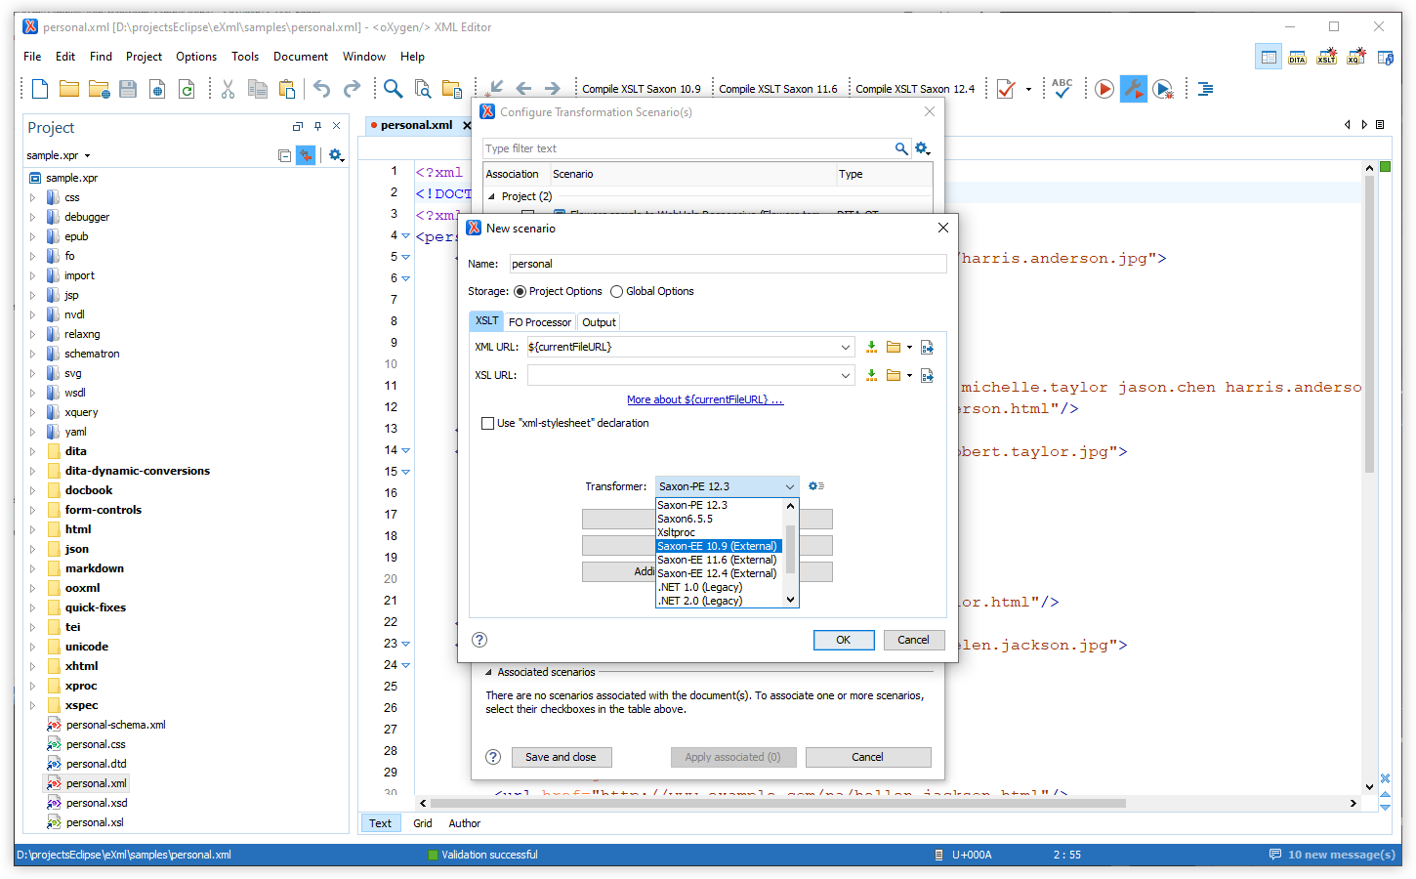
Task: Switch to XQuery Debugger perspective icon
Action: click(1356, 57)
